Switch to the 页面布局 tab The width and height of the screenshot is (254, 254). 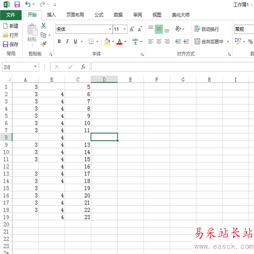75,15
